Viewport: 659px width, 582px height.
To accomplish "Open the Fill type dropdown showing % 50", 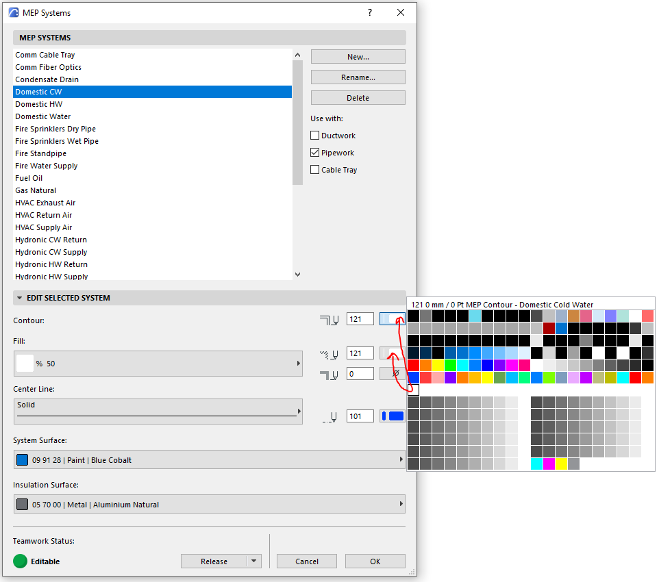I will point(158,364).
